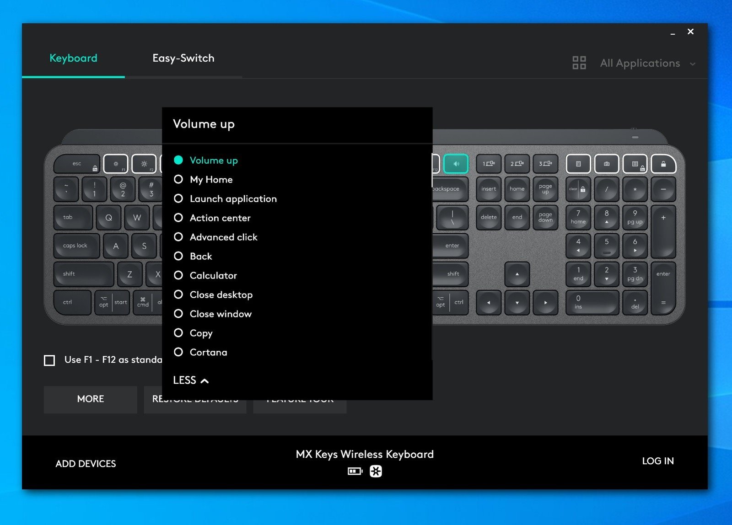Select the highlighted volume up speaker key

(x=456, y=164)
